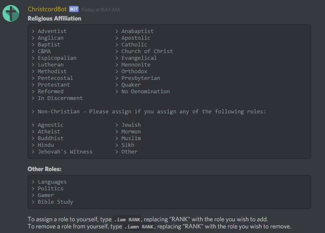The height and width of the screenshot is (233, 325).
Task: Click the 'Jehovah's Witness' entry
Action: pos(65,151)
